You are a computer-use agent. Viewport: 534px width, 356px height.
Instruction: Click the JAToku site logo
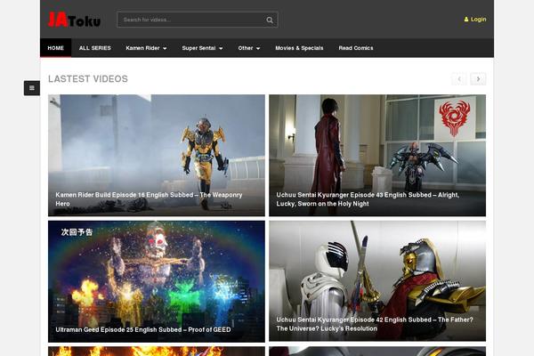click(74, 20)
